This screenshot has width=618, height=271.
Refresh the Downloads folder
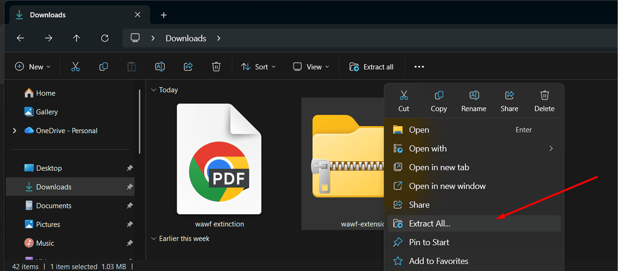pos(105,38)
